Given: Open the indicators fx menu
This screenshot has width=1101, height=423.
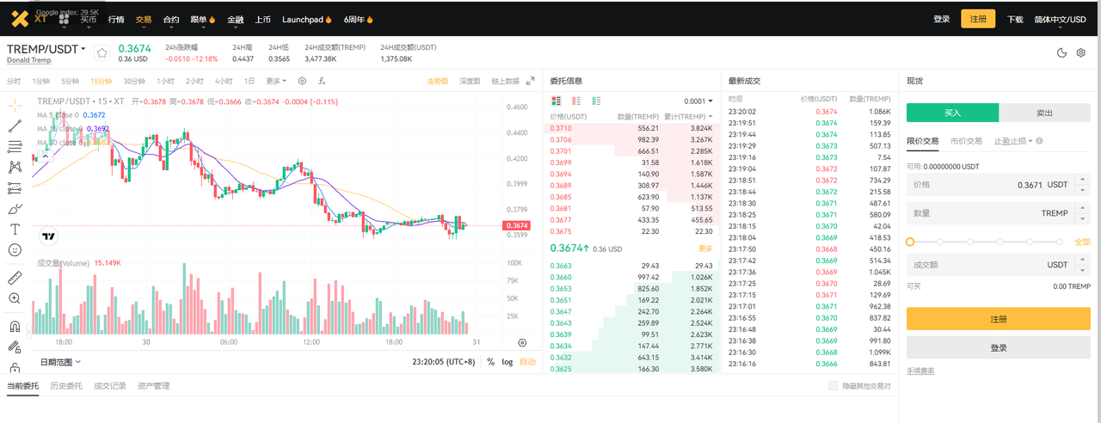Looking at the screenshot, I should 322,81.
